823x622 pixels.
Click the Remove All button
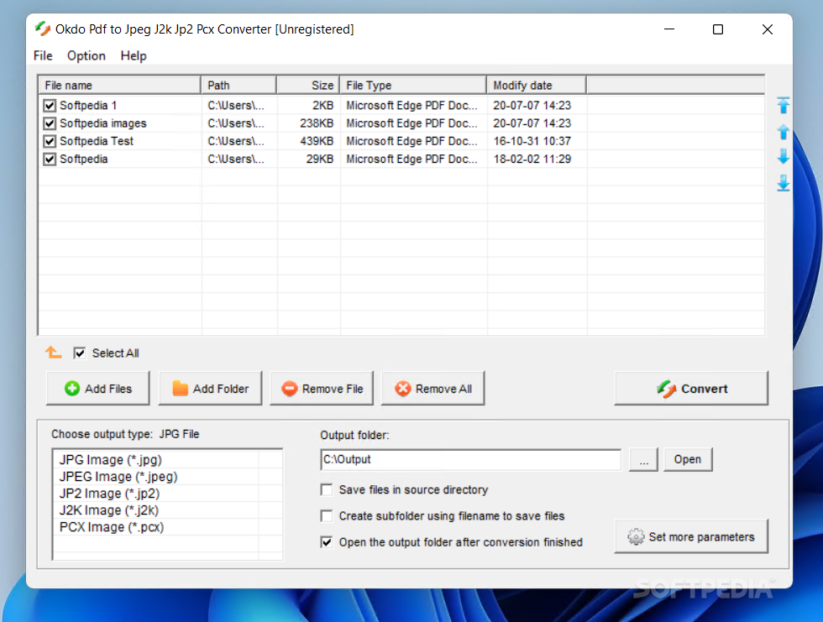[x=433, y=388]
